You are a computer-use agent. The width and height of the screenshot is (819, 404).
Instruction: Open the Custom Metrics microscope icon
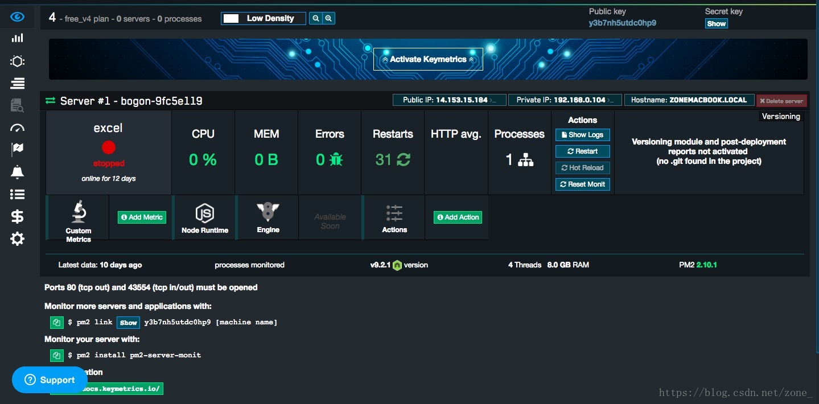pyautogui.click(x=79, y=211)
